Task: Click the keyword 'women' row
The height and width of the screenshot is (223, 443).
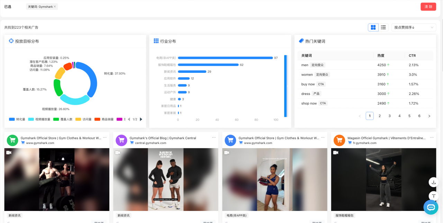Action: pos(365,75)
